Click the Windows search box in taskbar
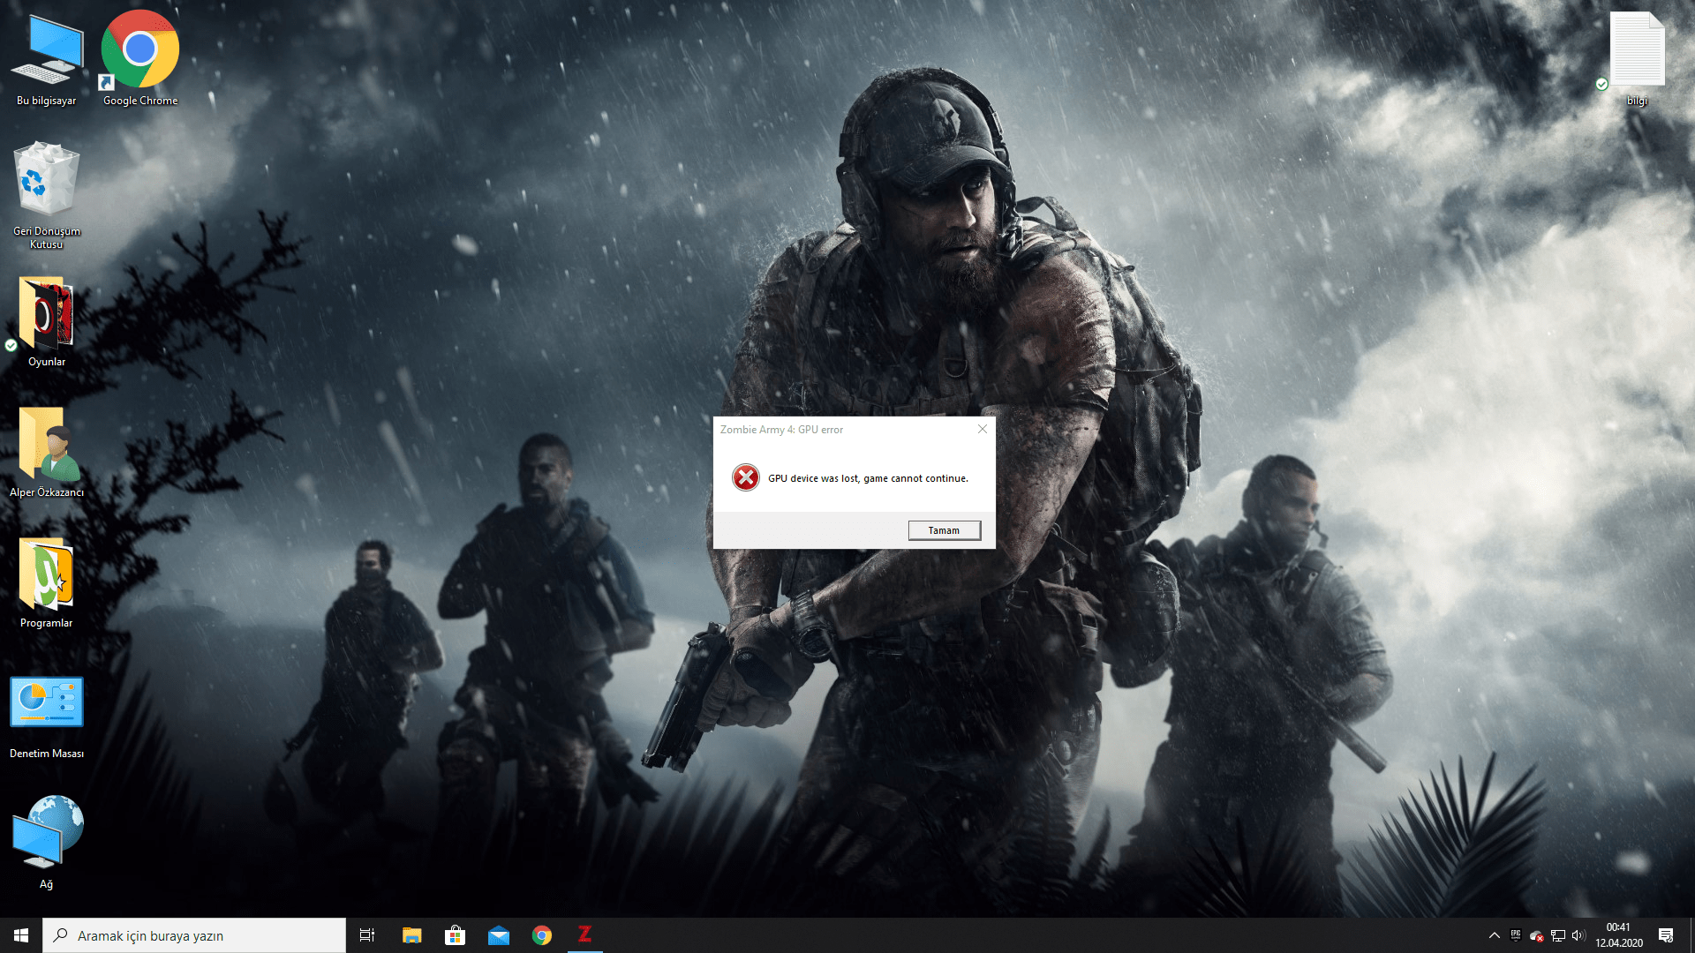Image resolution: width=1695 pixels, height=953 pixels. coord(194,935)
